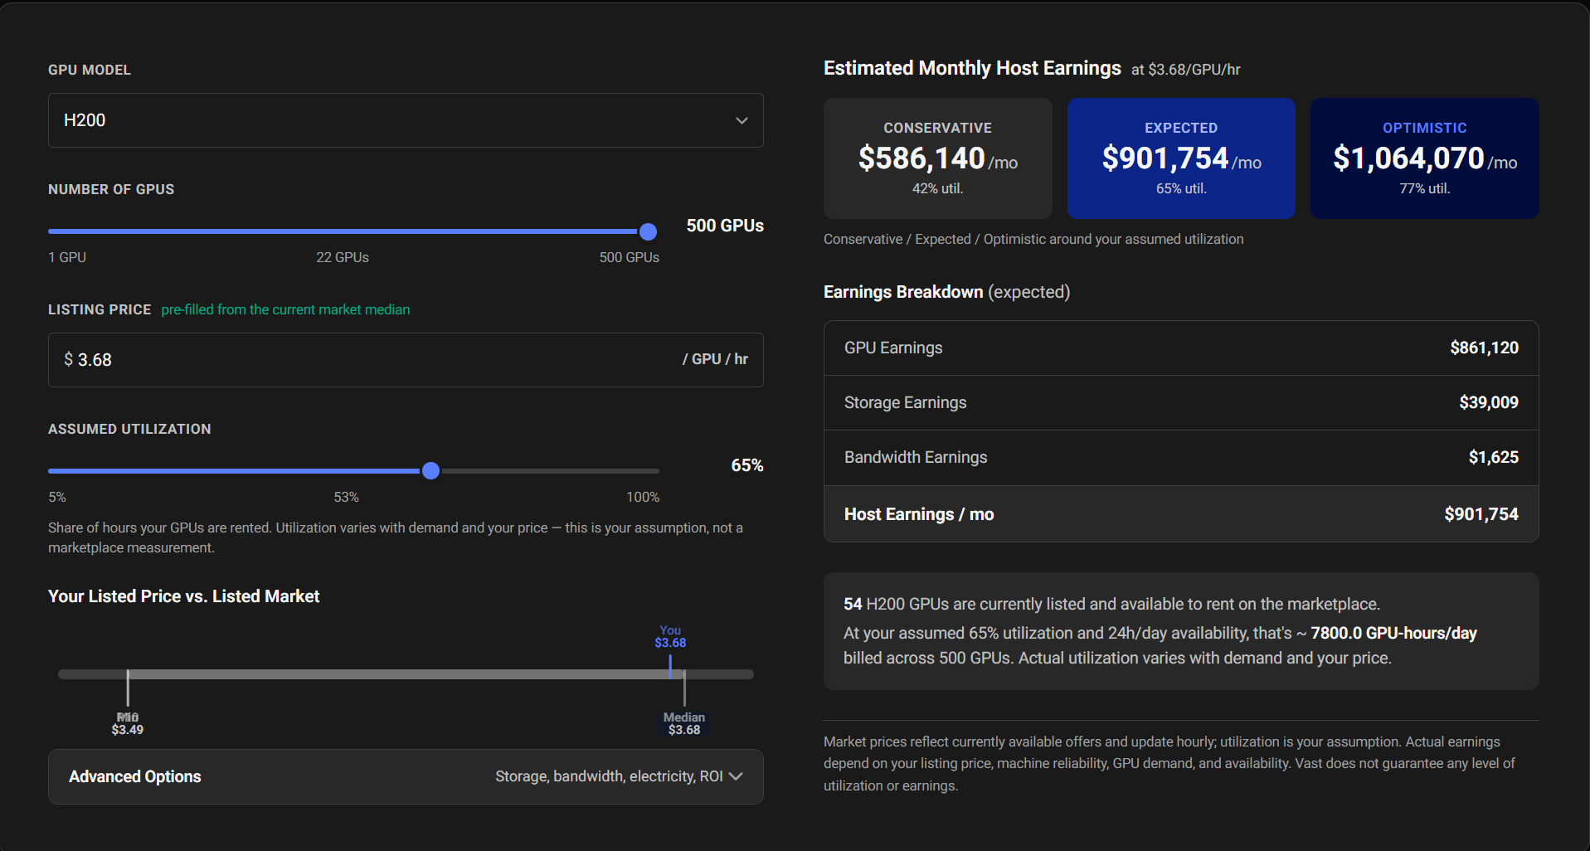Screen dimensions: 1590x851
Task: Click the '7800.0 GPU-hours/day' text
Action: (1393, 633)
